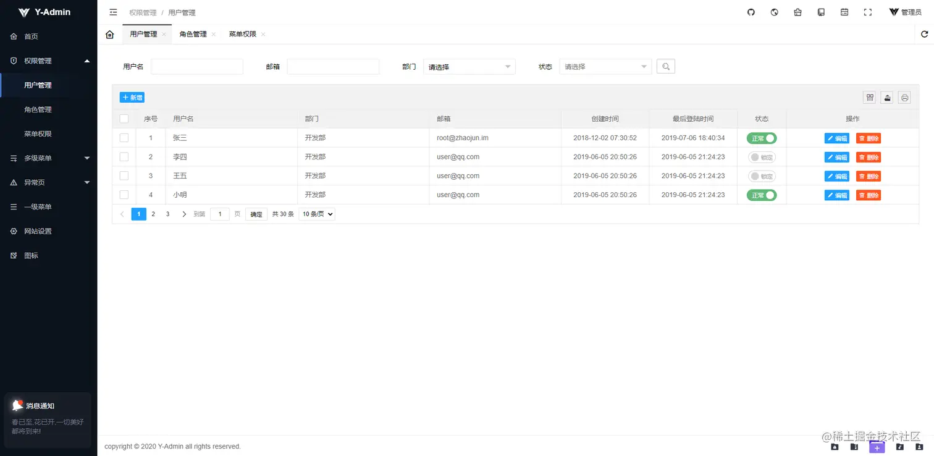Open the 管理员 user menu
Viewport: 934px width, 456px height.
point(905,12)
